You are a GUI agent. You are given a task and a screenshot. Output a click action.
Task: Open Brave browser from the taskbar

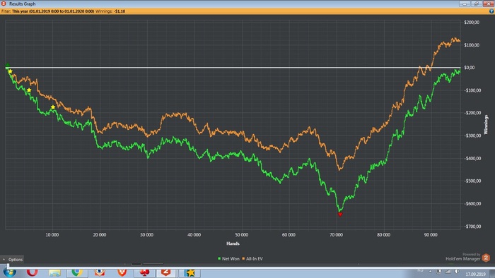[x=122, y=272]
